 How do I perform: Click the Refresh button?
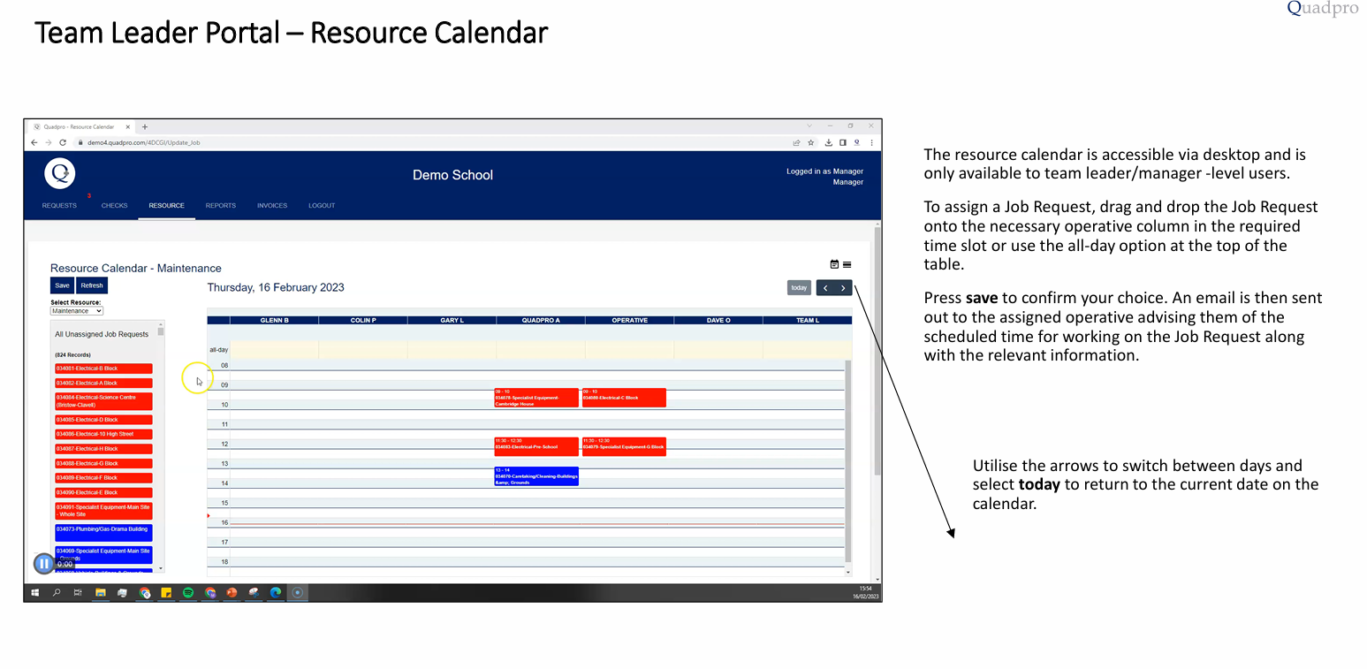pos(92,285)
